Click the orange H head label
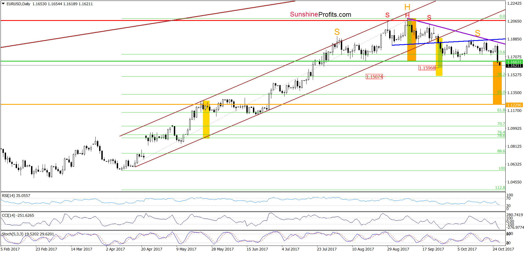524x253 pixels. [407, 7]
